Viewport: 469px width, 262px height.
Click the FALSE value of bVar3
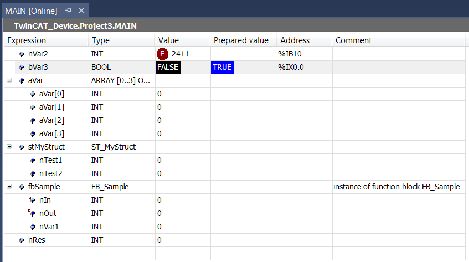pyautogui.click(x=168, y=67)
